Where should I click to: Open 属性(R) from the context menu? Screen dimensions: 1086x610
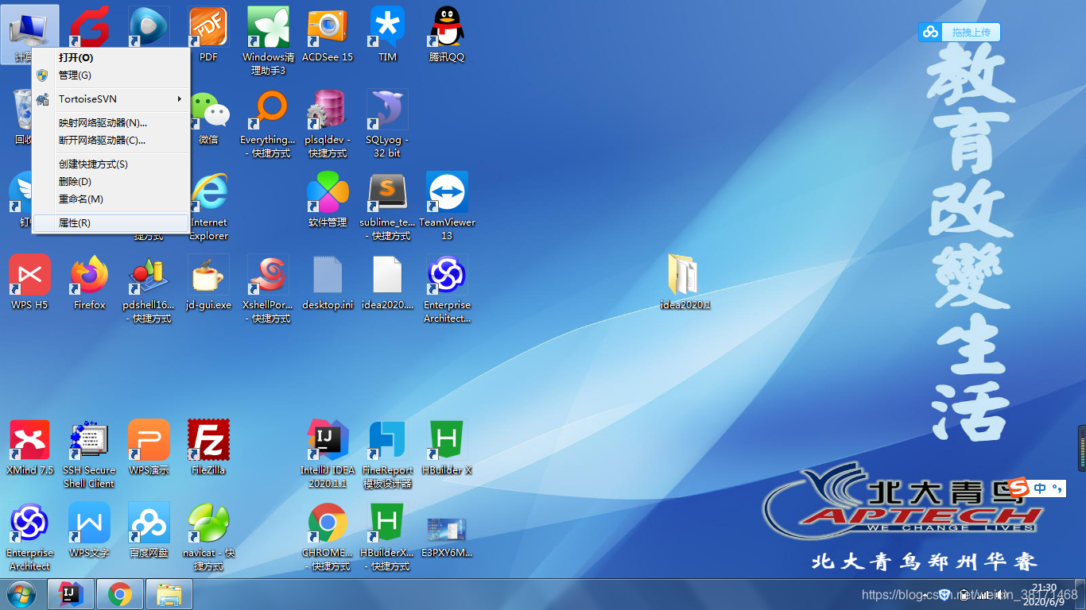111,223
